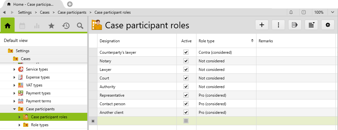Click the plus icon to add a role
The image size is (338, 130).
click(262, 25)
